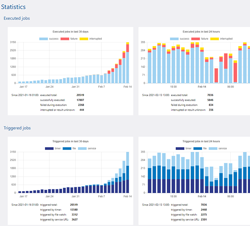The width and height of the screenshot is (250, 226).
Task: Click the first bar in 30-day Triggered jobs chart
Action: 20,192
